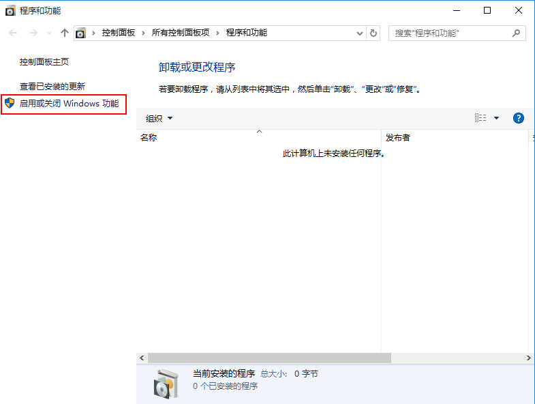Click the horizontal scrollbar left arrow
The height and width of the screenshot is (404, 535).
tap(142, 358)
